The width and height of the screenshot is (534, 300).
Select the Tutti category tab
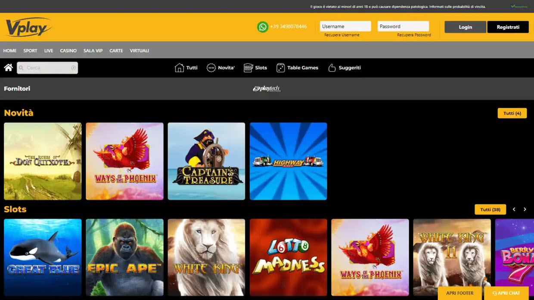pos(186,67)
